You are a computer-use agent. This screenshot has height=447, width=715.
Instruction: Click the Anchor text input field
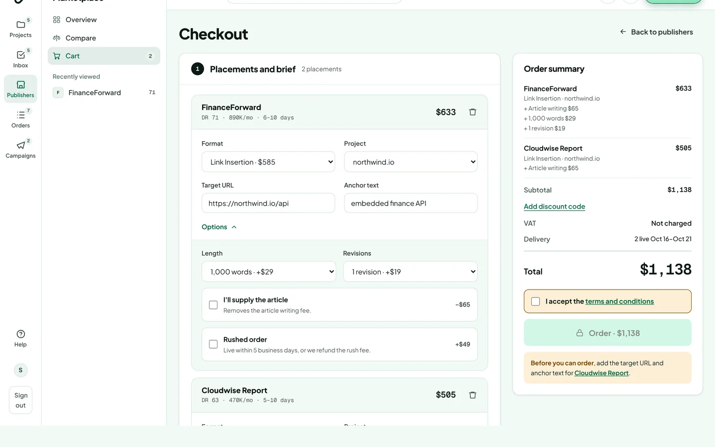tap(411, 203)
